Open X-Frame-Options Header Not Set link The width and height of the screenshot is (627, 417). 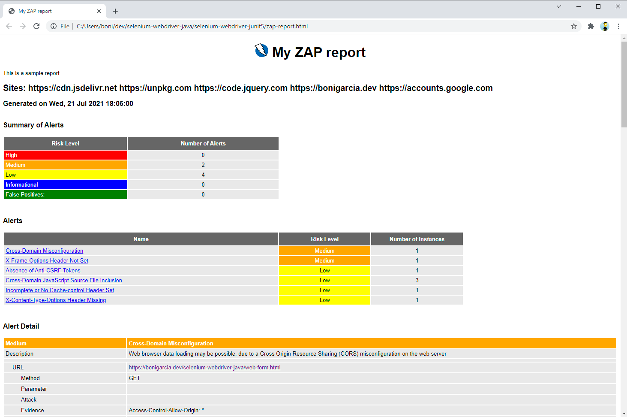[47, 261]
